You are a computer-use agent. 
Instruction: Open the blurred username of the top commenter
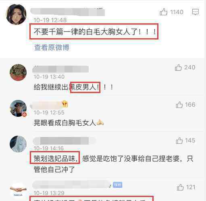click(x=68, y=12)
